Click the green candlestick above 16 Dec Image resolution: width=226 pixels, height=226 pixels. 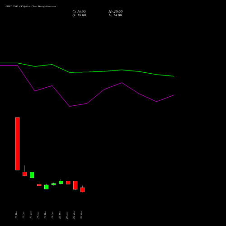[x=32, y=175]
